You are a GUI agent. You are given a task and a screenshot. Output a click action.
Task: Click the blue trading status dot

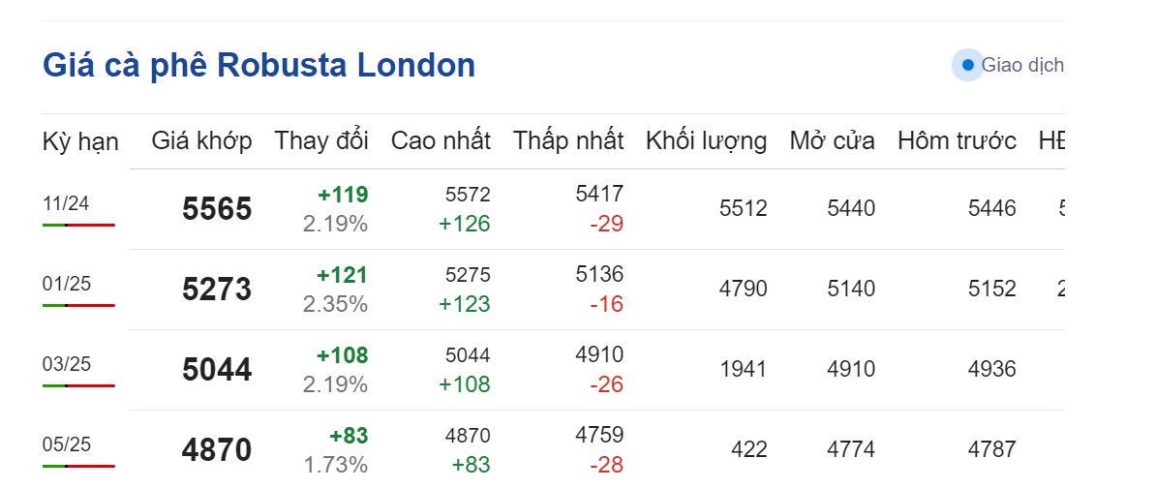(967, 65)
